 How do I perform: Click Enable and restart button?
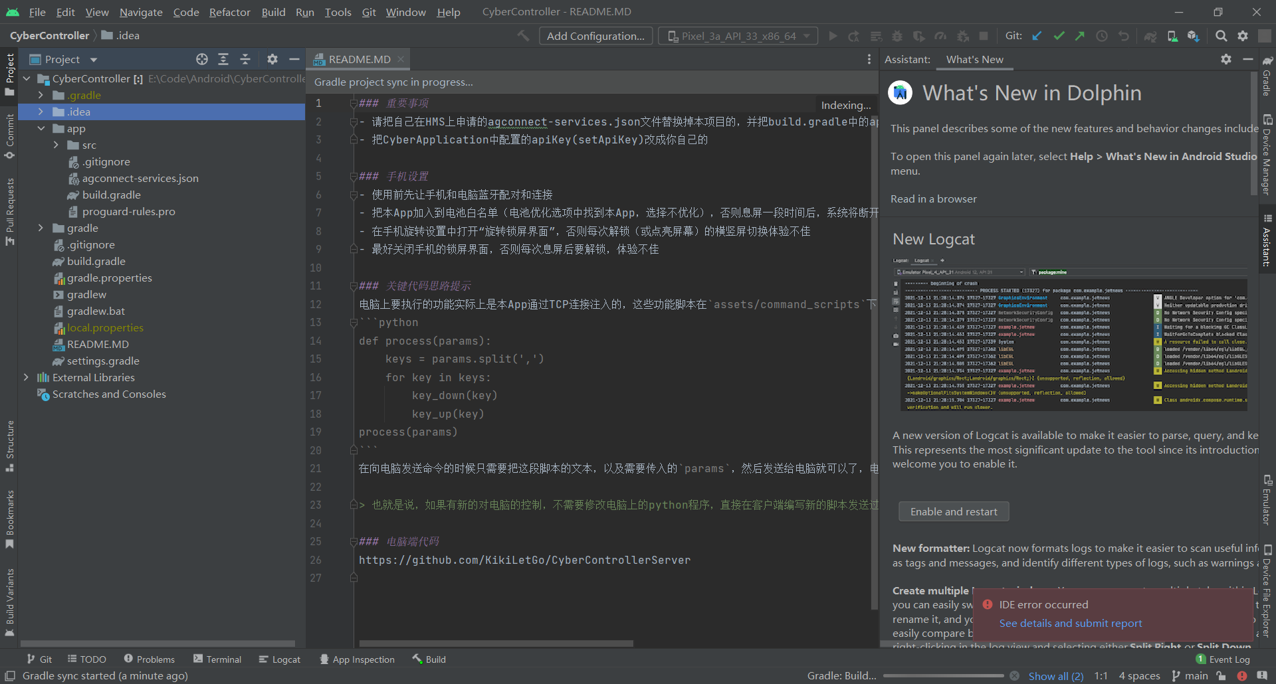pos(954,511)
